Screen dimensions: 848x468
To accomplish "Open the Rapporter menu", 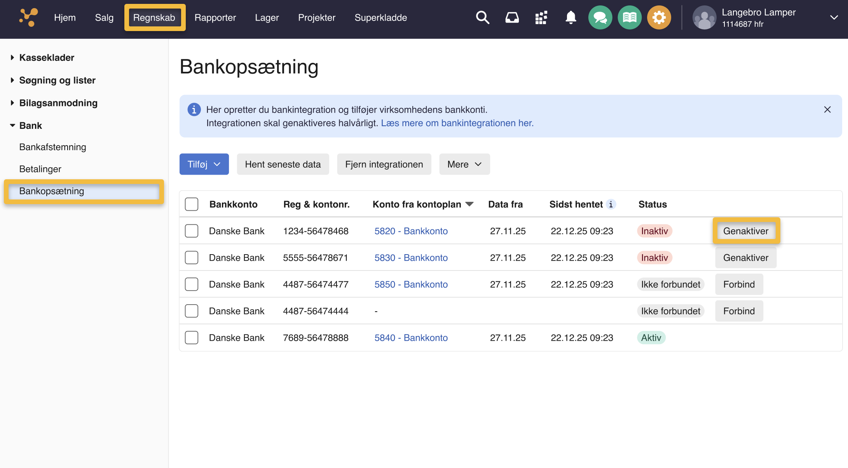I will (x=215, y=17).
